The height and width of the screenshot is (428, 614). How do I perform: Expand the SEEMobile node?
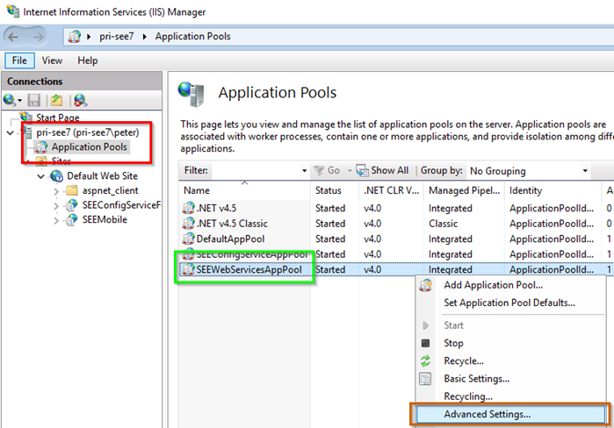56,220
